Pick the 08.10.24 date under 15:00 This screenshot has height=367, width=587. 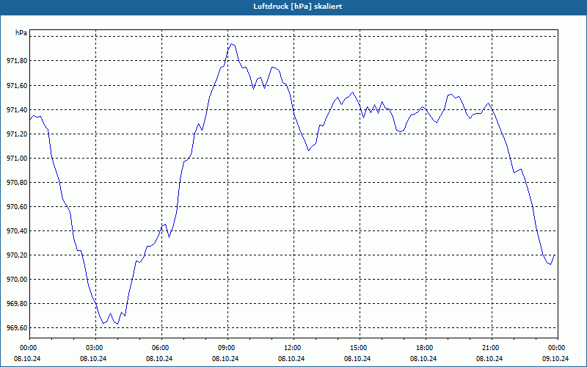(358, 358)
